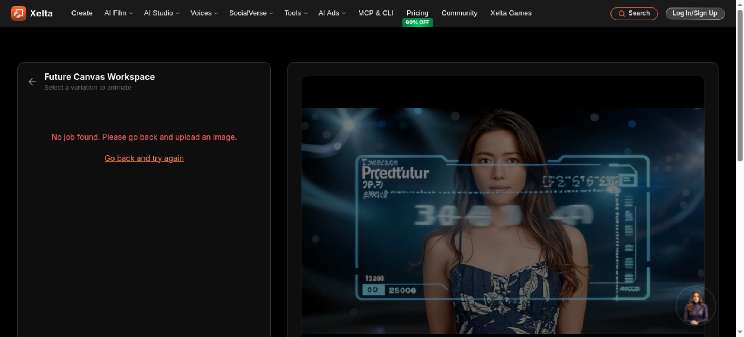Screen dimensions: 744x337
Task: Click the magnifier icon in Search
Action: coord(622,14)
